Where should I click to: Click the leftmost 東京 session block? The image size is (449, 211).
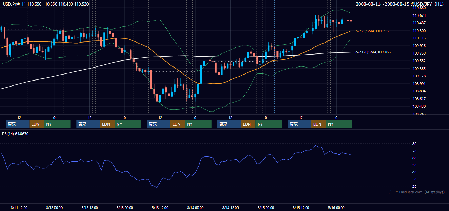coord(18,124)
